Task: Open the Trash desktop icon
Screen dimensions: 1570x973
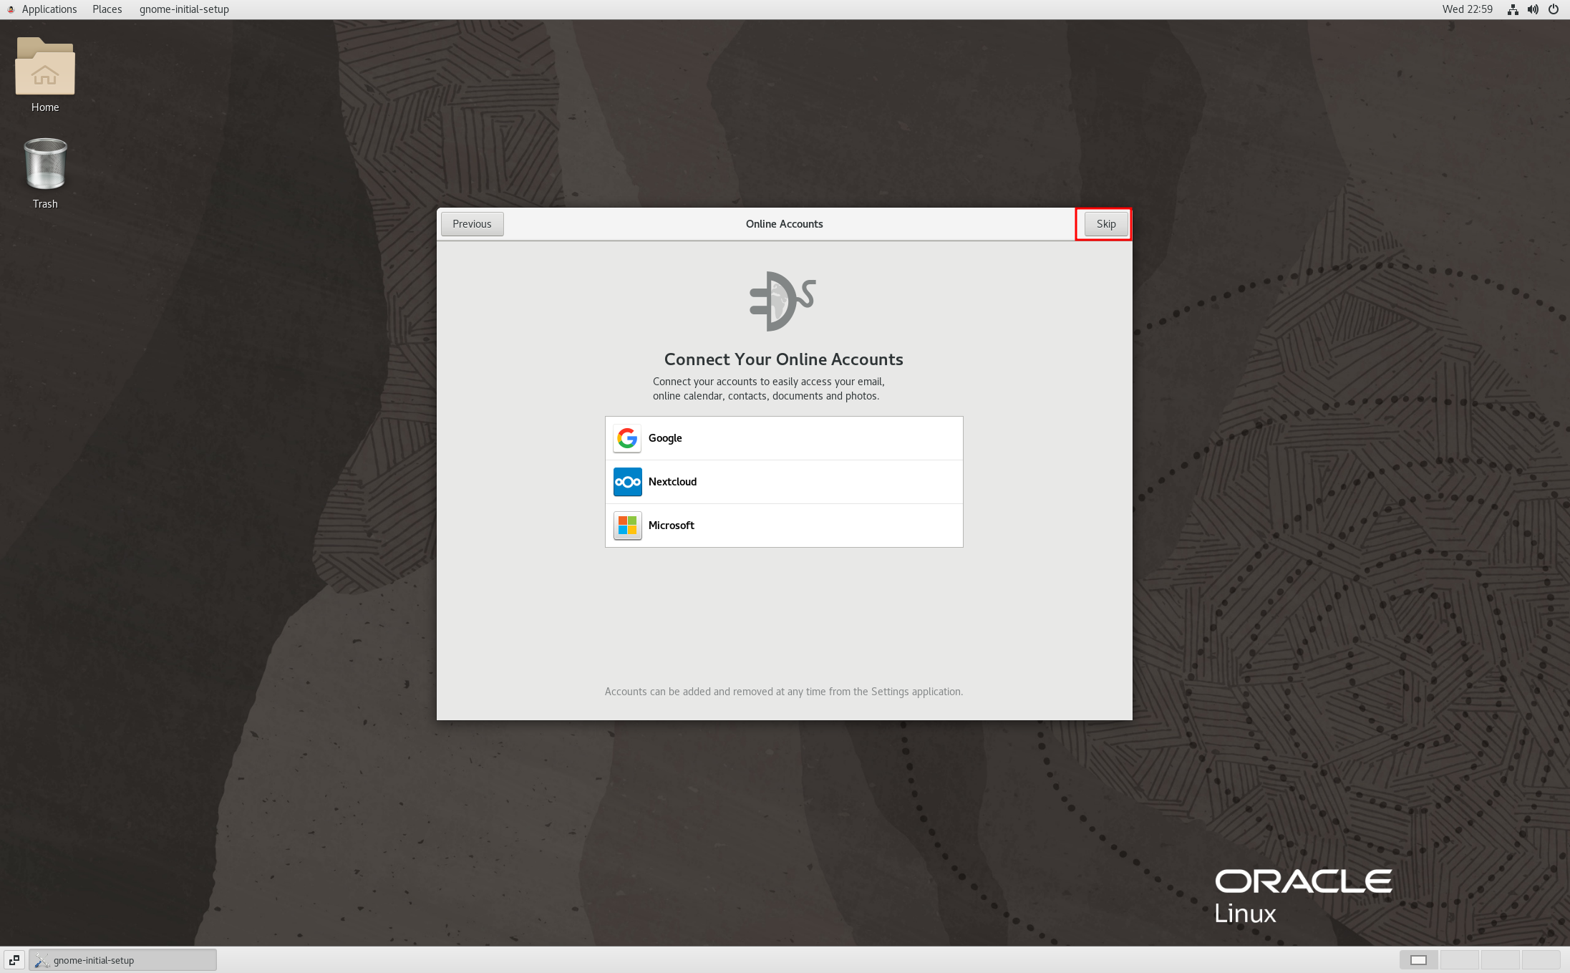Action: coord(45,165)
